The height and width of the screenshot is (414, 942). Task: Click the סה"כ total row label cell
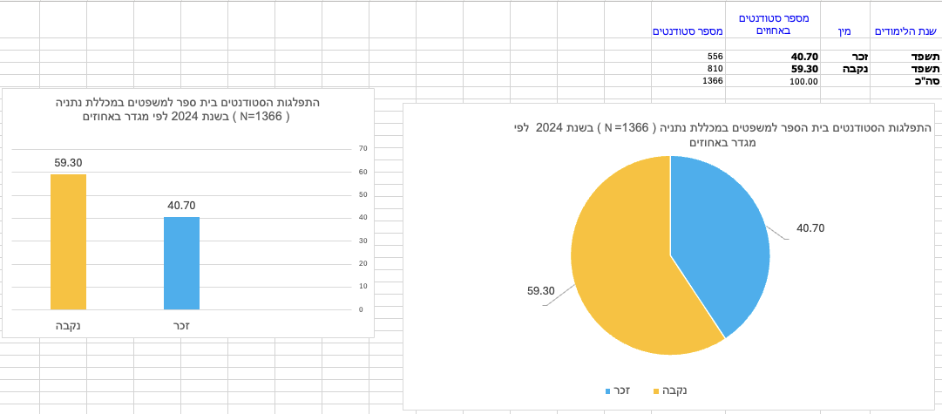click(x=906, y=81)
